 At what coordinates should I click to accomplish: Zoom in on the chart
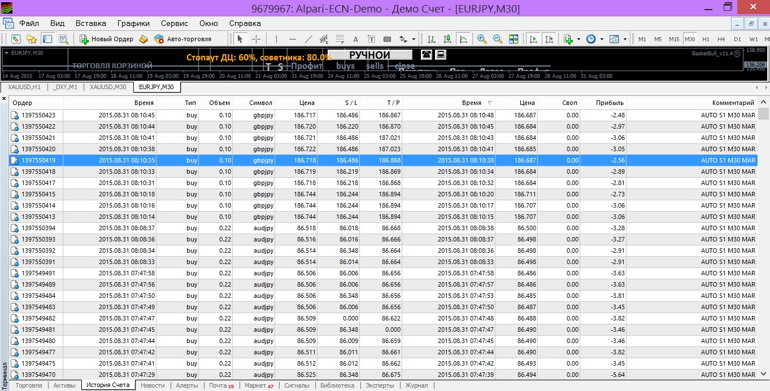click(482, 39)
